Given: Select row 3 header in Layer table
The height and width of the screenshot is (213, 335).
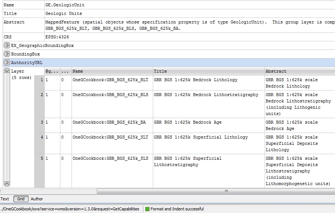Looking at the screenshot, I should tap(39, 125).
